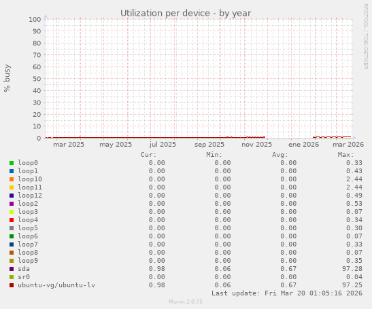Click the ubuntu-vg/ubuntu-lv legend swatch
Viewport: 372px width, 309px height.
tap(12, 285)
